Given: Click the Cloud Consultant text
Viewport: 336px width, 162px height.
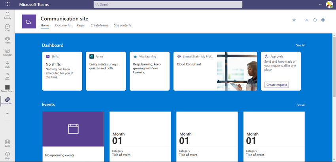Looking at the screenshot, I should [x=189, y=64].
